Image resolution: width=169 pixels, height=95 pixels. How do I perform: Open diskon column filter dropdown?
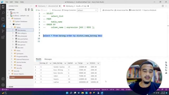[x=98, y=63]
